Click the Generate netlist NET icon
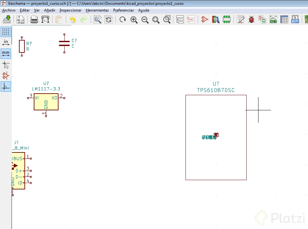This screenshot has width=308, height=229. tap(273, 20)
